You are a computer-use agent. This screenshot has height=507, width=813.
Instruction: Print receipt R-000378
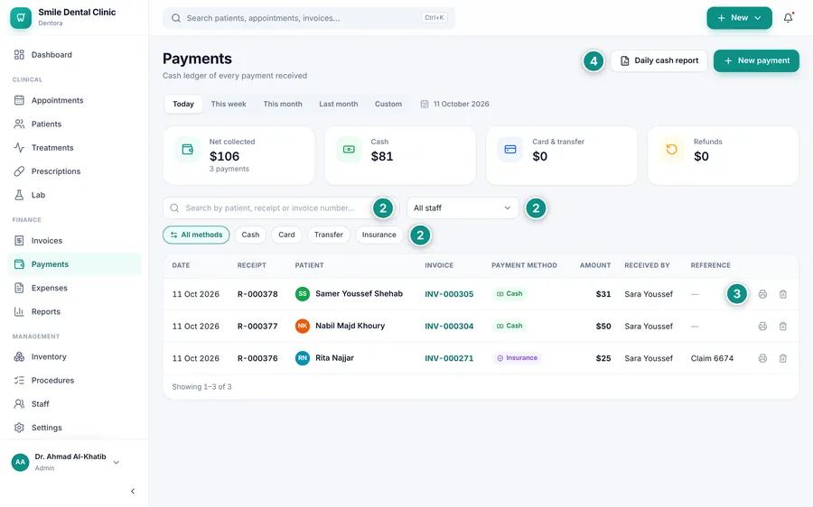pos(762,294)
